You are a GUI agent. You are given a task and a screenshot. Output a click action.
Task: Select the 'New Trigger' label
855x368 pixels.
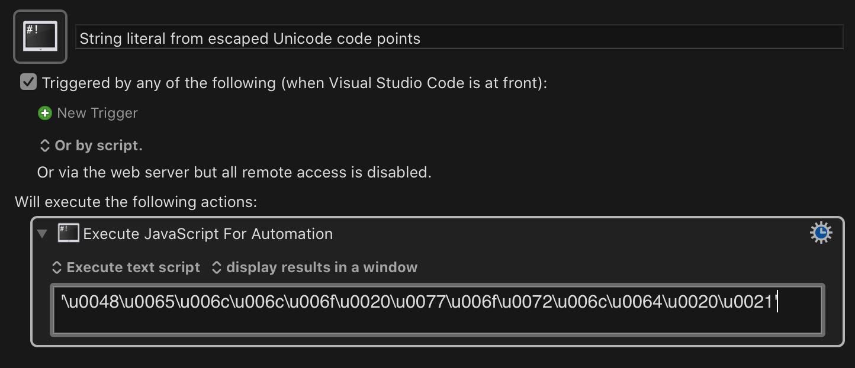click(97, 112)
